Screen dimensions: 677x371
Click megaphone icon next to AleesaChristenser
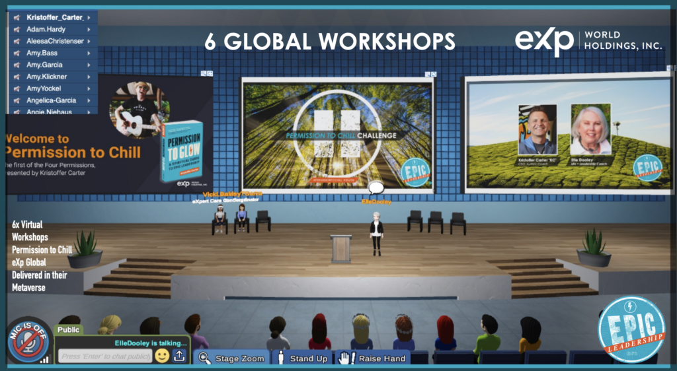coord(17,42)
